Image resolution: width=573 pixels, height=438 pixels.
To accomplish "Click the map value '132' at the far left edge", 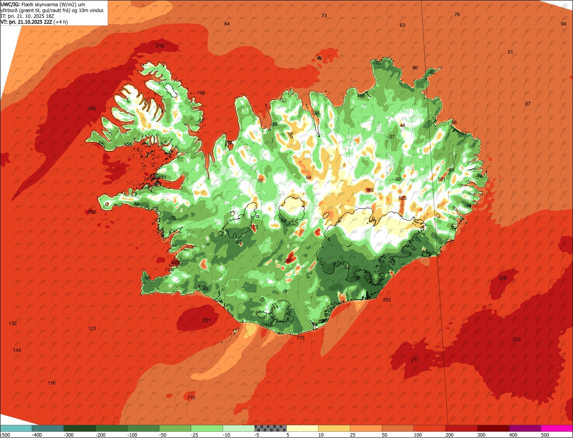I will click(x=13, y=323).
